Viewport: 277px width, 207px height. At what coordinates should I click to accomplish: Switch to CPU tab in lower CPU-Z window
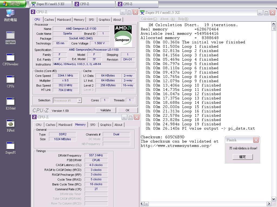pos(38,125)
